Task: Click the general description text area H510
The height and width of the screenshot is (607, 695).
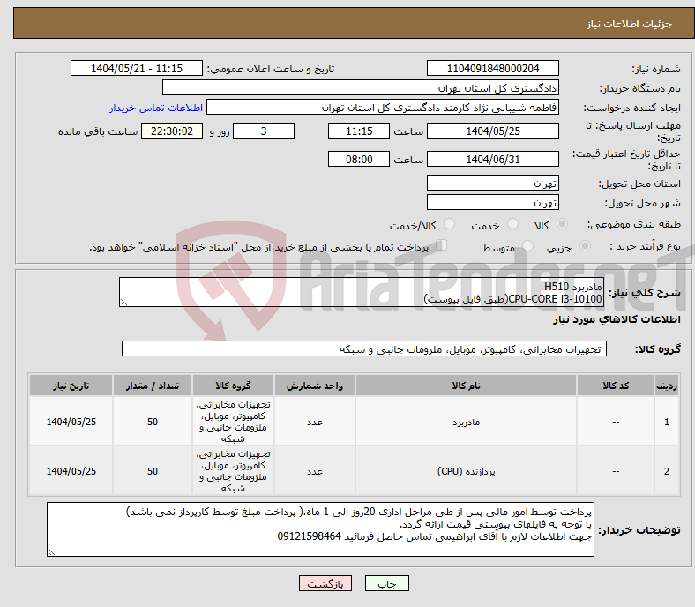Action: 362,292
